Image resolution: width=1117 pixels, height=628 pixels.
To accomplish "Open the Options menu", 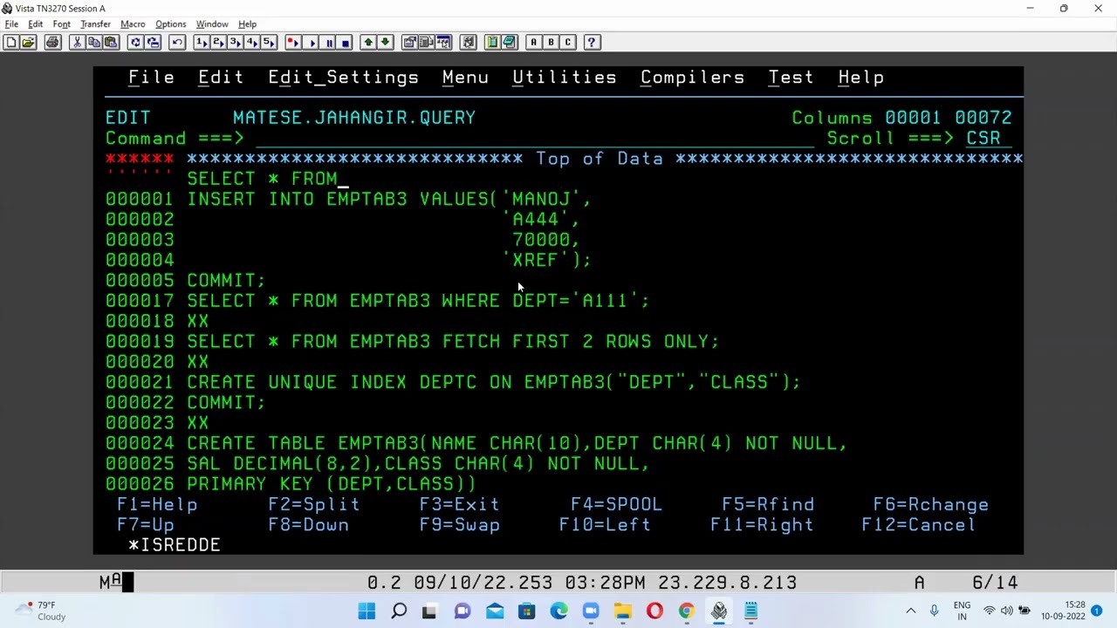I will pyautogui.click(x=170, y=24).
